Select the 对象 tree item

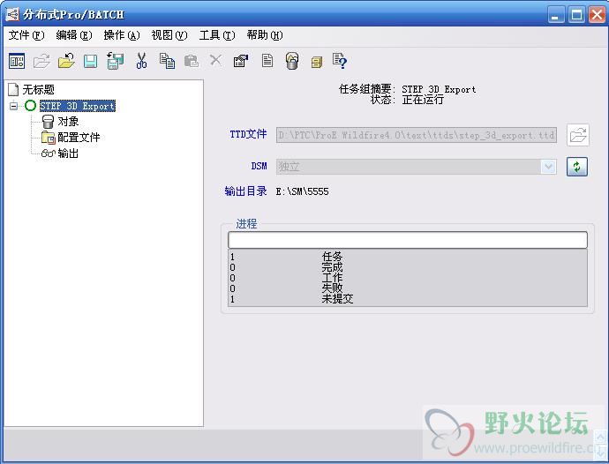click(68, 122)
